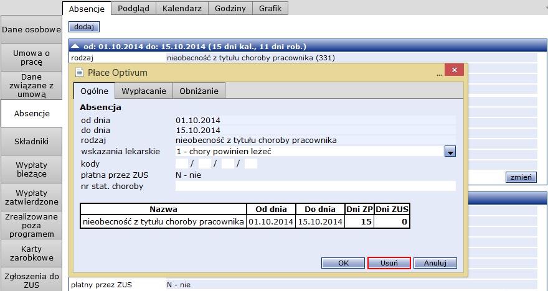548x291 pixels.
Task: Open the Kalendarz tab
Action: (x=182, y=8)
